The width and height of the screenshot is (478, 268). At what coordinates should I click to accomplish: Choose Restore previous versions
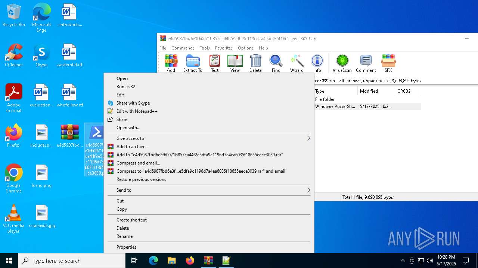click(209, 179)
